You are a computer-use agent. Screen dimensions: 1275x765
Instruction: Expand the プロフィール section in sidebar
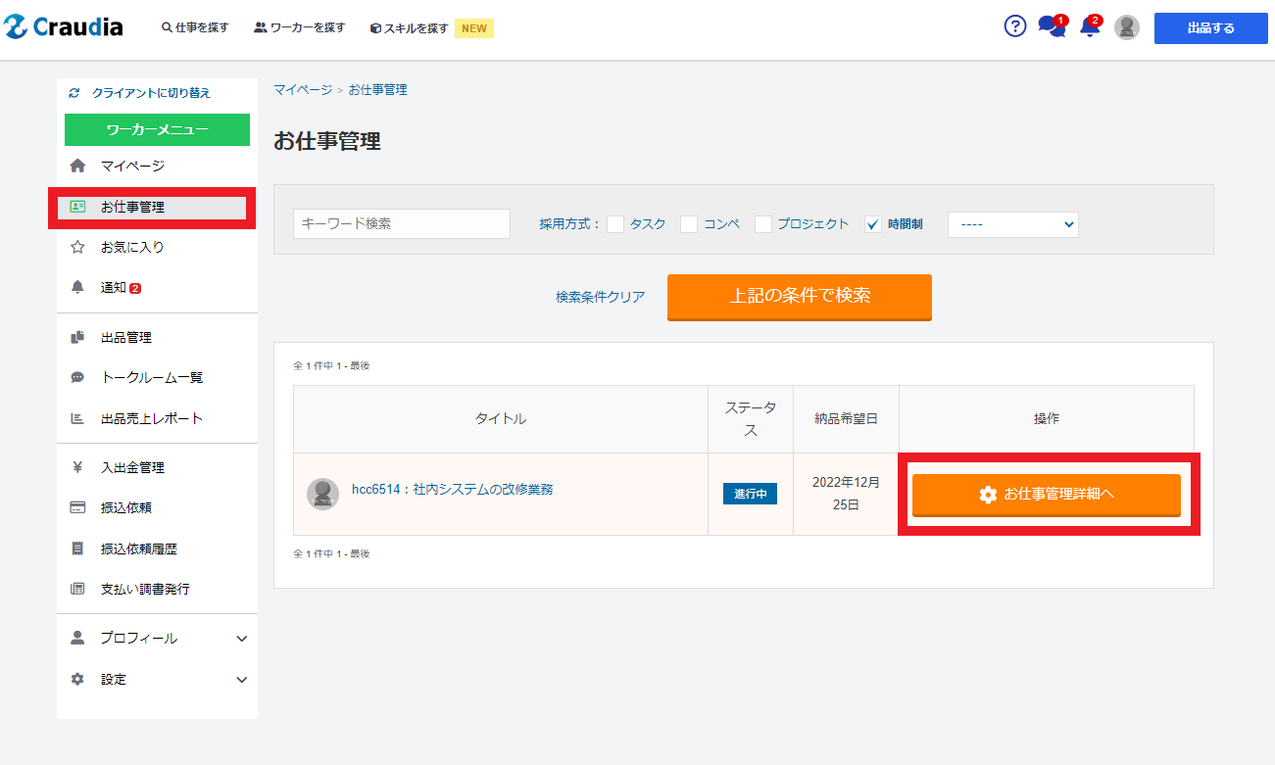[x=242, y=639]
